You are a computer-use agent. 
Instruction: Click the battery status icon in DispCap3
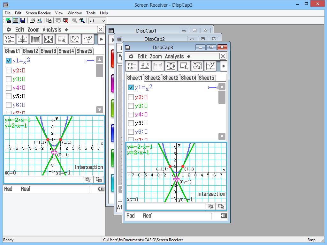coord(224,216)
